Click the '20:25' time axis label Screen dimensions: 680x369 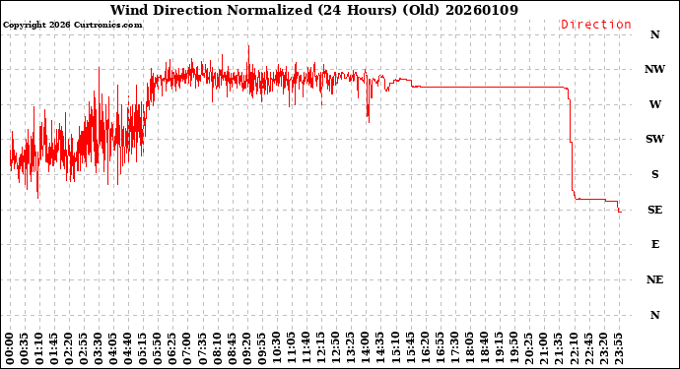[x=529, y=348]
